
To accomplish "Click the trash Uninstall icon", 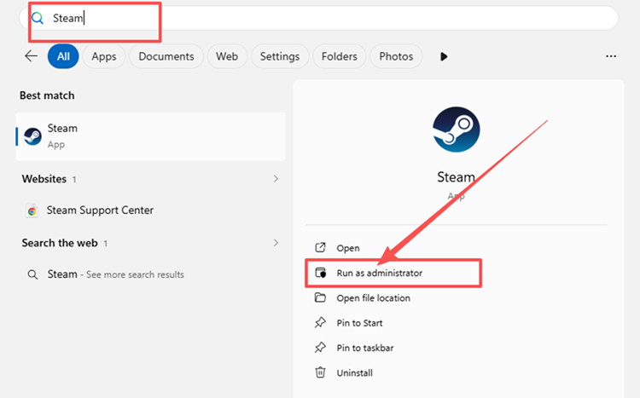I will click(320, 372).
